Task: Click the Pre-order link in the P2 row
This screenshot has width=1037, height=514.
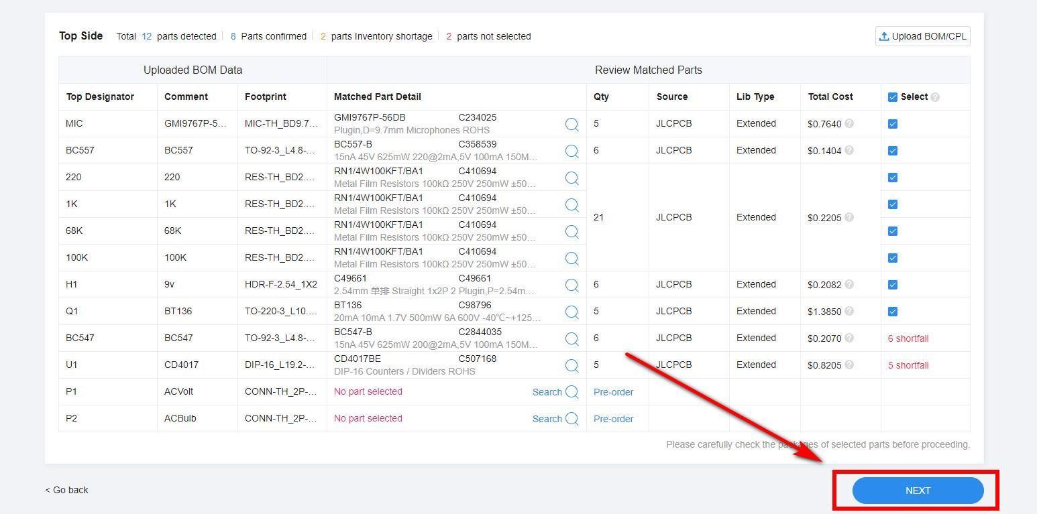Action: coord(613,419)
